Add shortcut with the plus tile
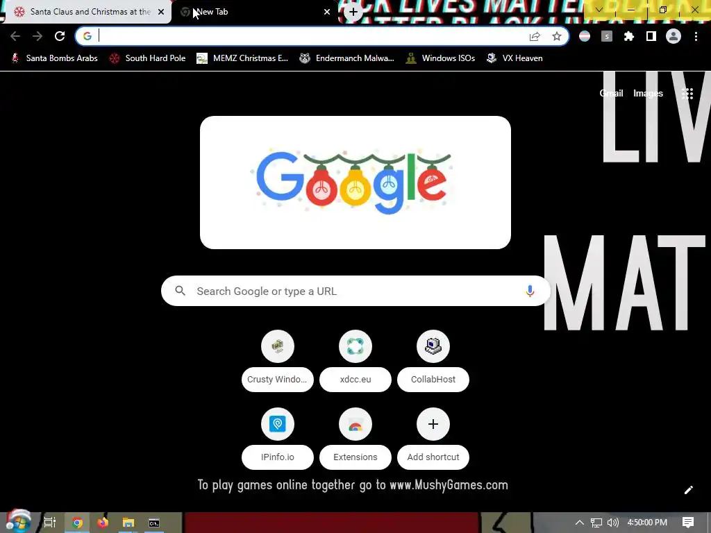 coord(433,439)
